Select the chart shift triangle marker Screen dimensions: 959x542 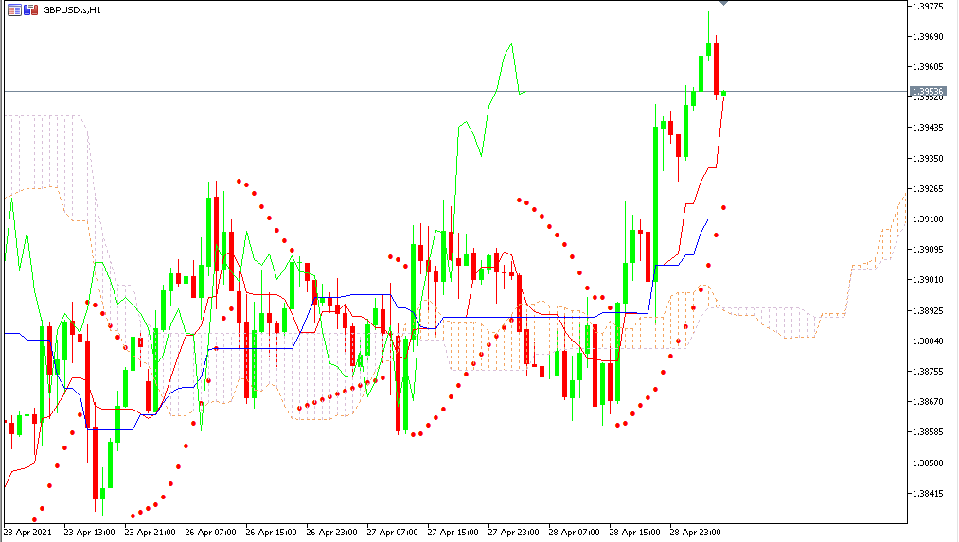pyautogui.click(x=723, y=3)
